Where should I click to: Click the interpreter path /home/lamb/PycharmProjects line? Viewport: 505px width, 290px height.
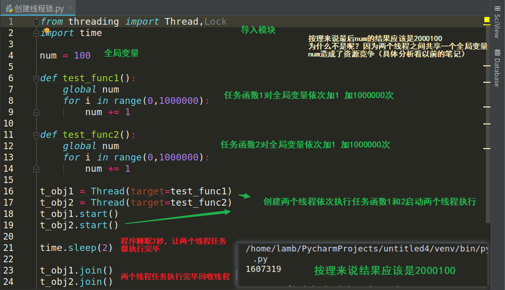pos(366,248)
